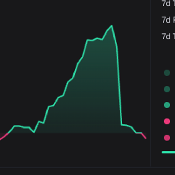
Task: Click the vertical divider beside the legend
Action: click(x=151, y=83)
